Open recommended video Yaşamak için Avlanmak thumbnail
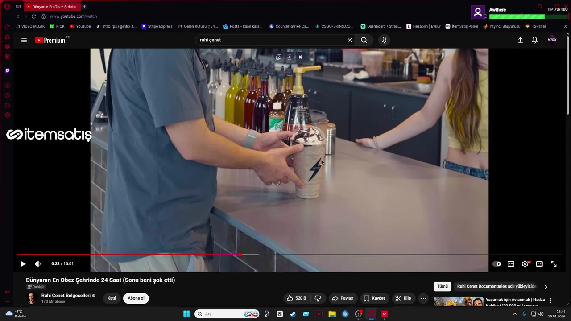 pos(458,302)
